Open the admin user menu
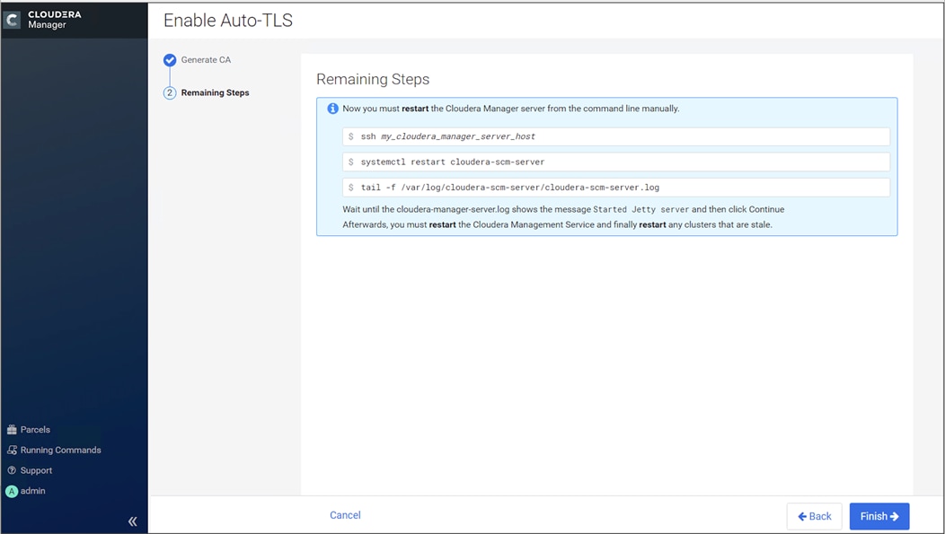 click(32, 491)
